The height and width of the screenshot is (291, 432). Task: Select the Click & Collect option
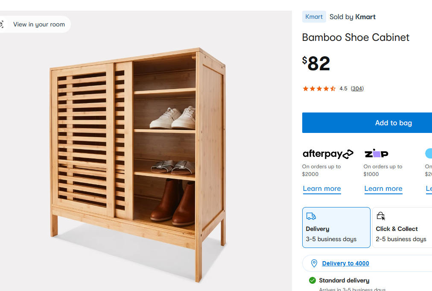point(402,228)
